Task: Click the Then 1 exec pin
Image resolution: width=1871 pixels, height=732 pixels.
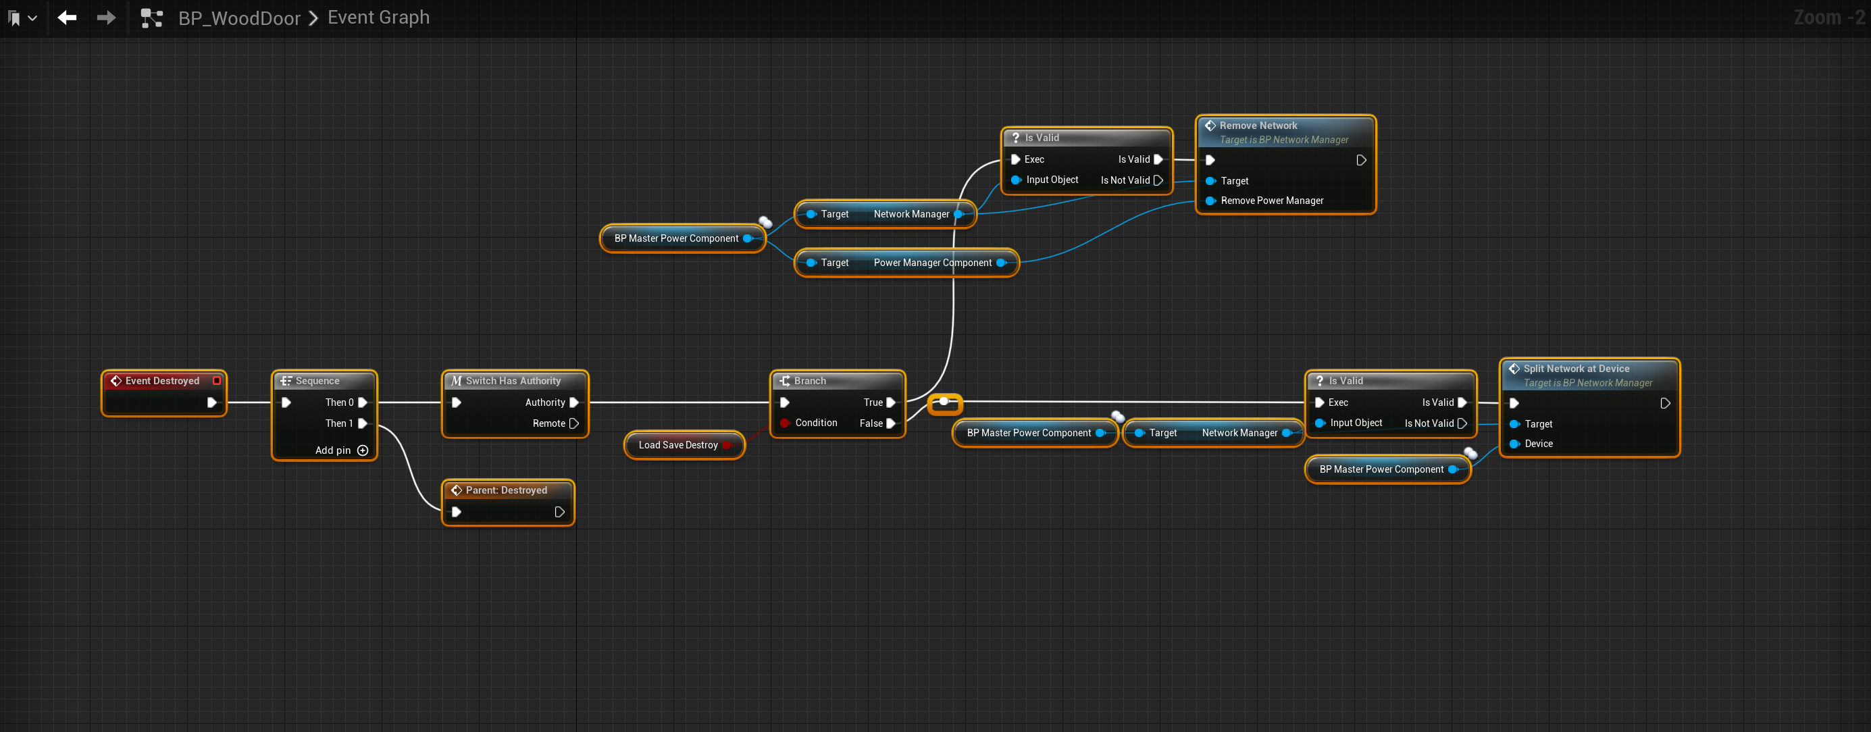Action: (x=363, y=423)
